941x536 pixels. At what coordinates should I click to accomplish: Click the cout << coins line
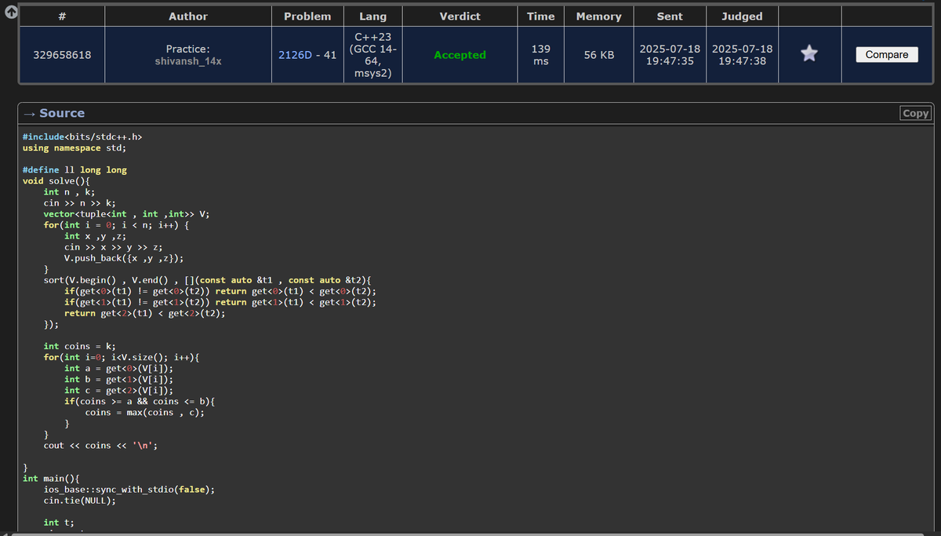[x=101, y=444]
